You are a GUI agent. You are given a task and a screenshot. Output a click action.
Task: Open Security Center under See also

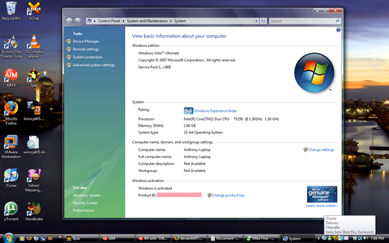coord(85,203)
